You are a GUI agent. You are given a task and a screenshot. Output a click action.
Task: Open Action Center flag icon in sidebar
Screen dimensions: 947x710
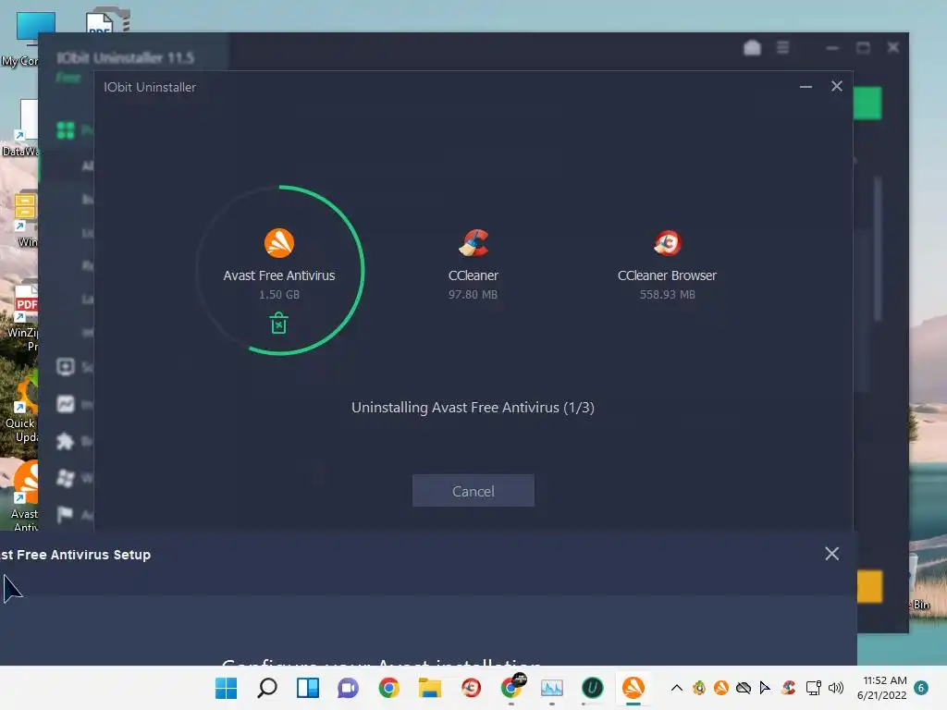coord(66,514)
